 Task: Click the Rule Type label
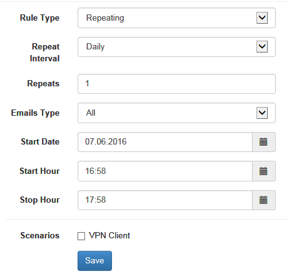[39, 18]
